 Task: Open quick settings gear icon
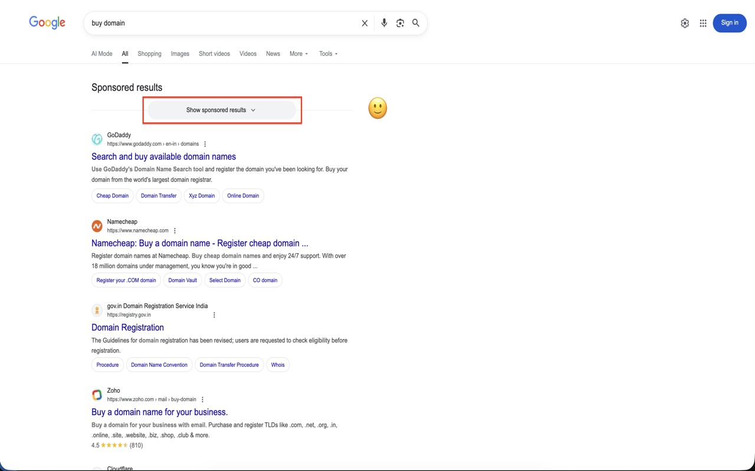(685, 23)
